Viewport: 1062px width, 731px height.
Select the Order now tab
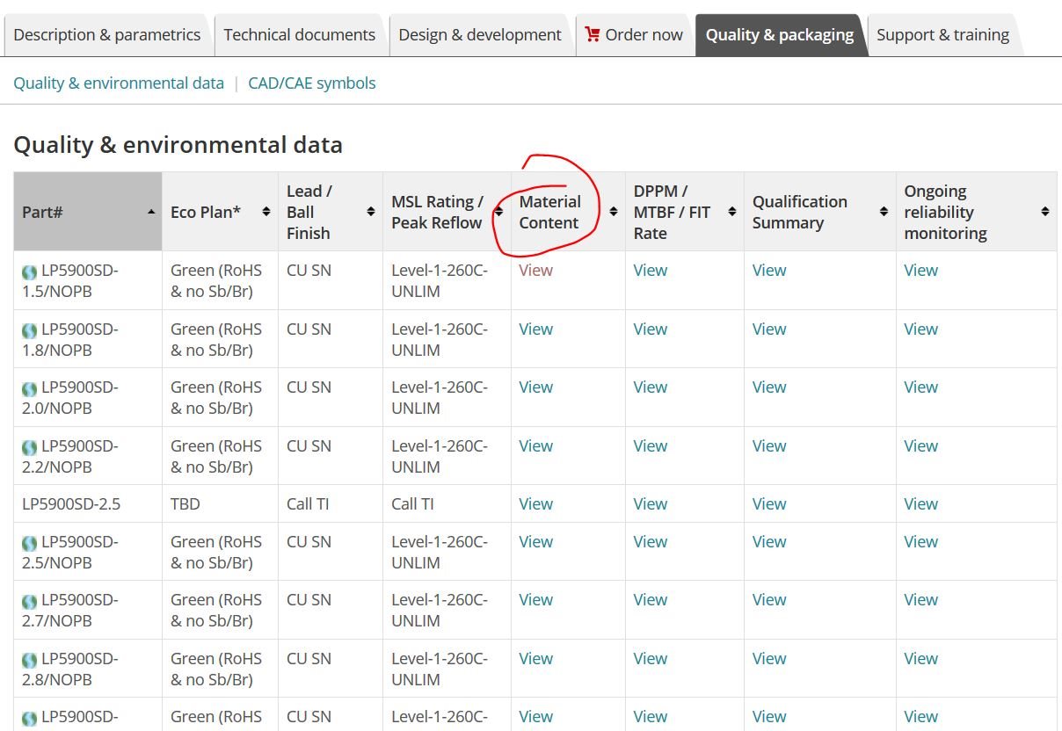(634, 35)
